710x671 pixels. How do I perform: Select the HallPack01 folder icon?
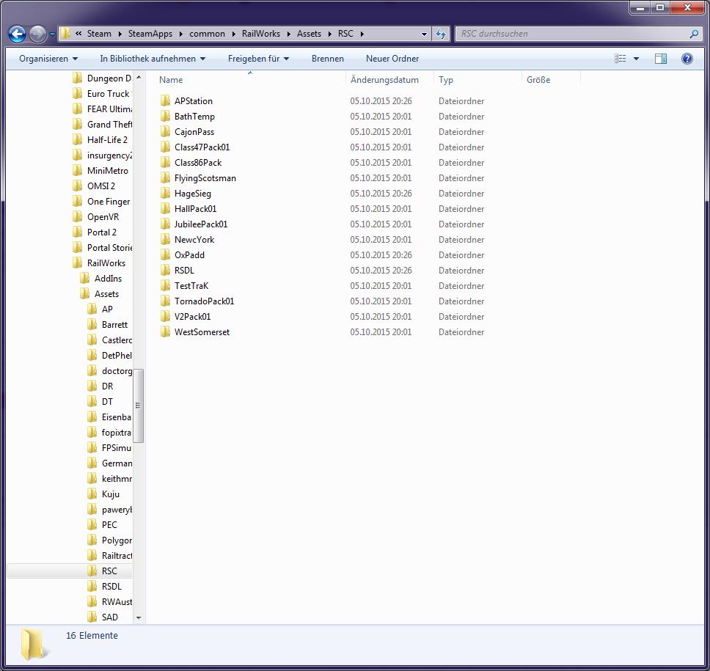click(165, 209)
